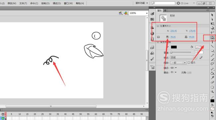The width and height of the screenshot is (216, 120).
Task: Open the Align panel icon in dock
Action: (152, 28)
